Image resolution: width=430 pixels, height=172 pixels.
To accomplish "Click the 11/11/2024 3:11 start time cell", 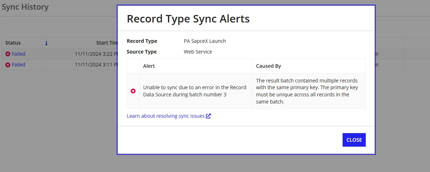I will click(96, 65).
